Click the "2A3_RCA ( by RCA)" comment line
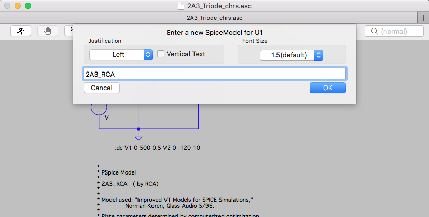Viewport: 429px width, 217px height. (x=130, y=184)
